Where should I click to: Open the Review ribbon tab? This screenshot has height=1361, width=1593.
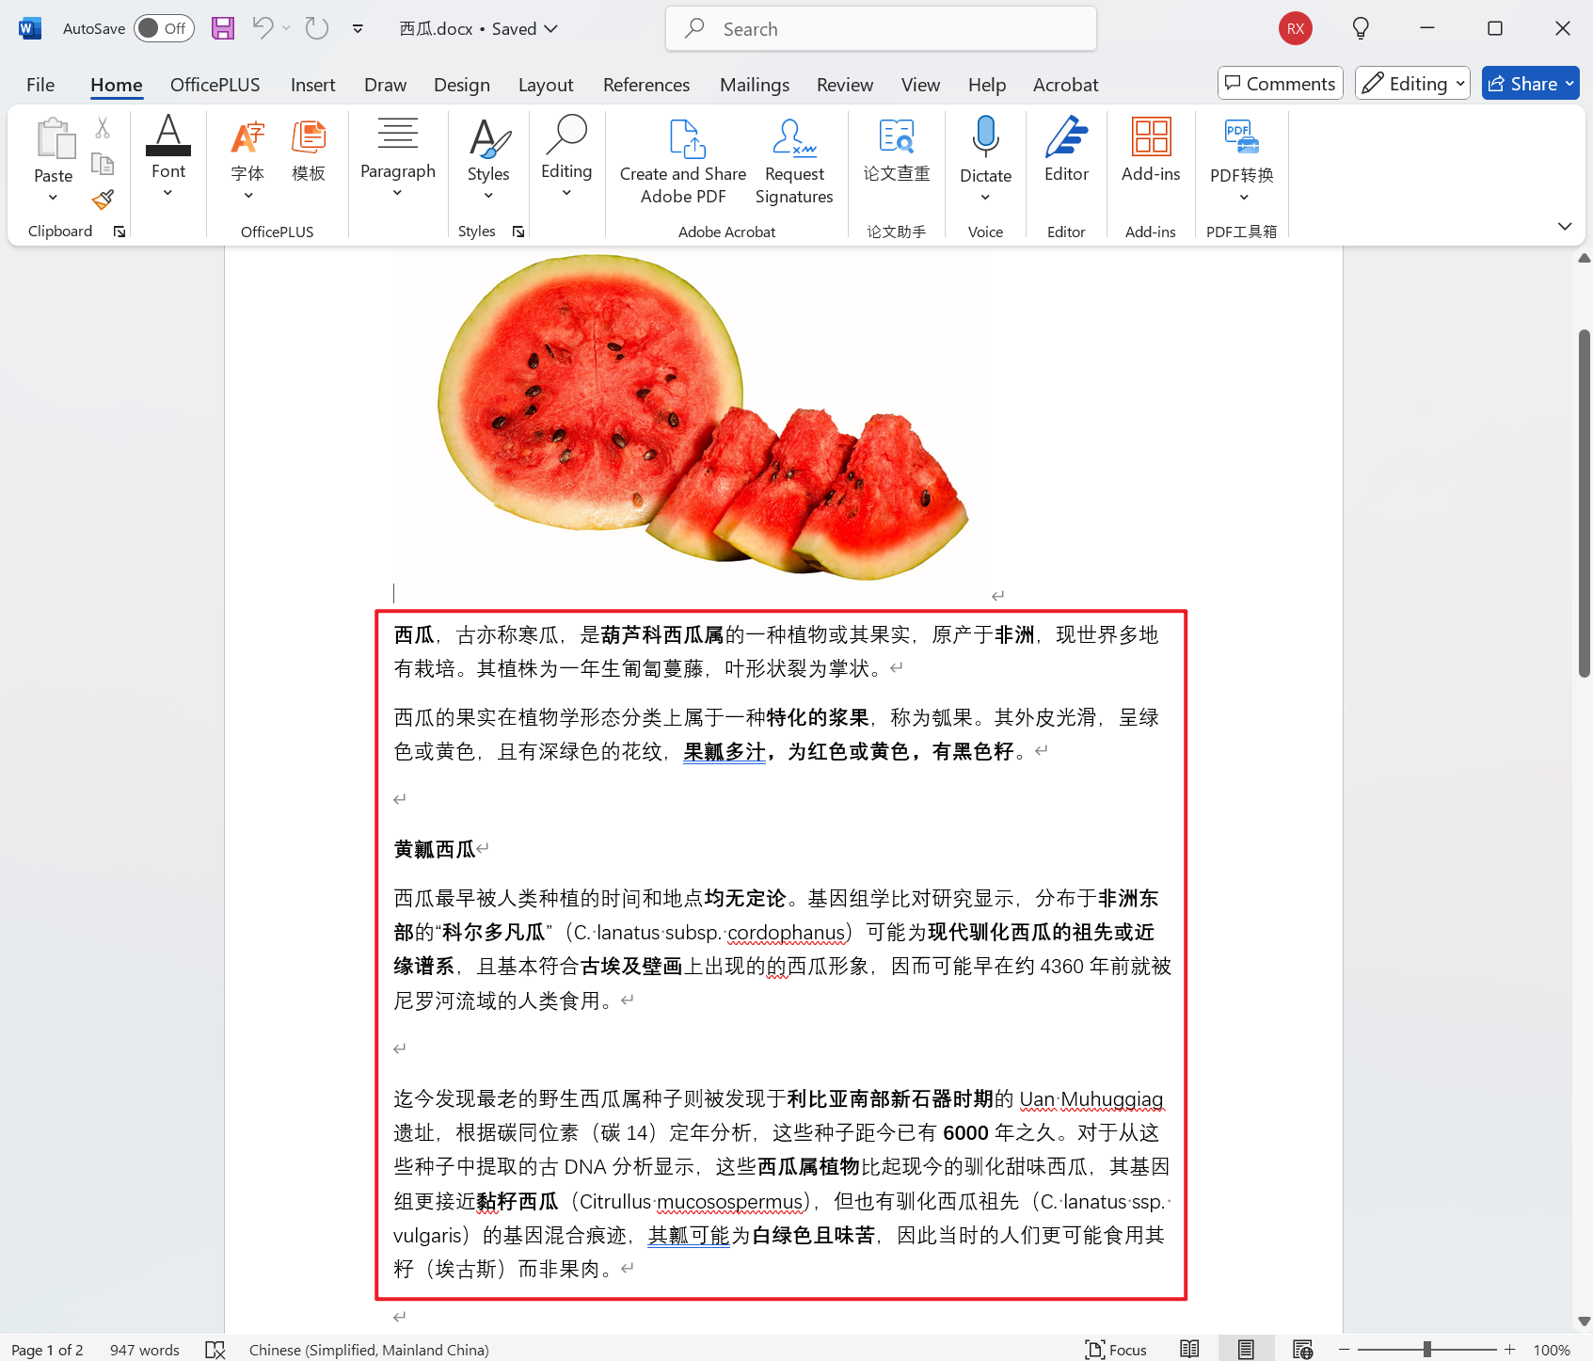844,85
